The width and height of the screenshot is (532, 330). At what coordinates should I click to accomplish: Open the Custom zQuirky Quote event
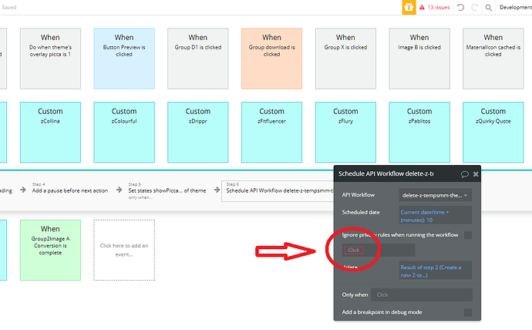click(x=493, y=133)
